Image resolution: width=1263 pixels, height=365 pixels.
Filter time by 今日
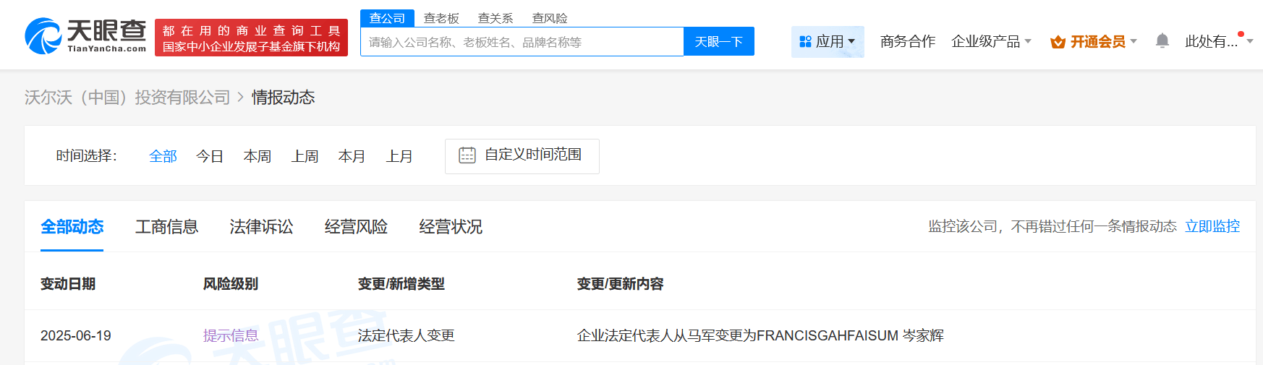[x=210, y=156]
